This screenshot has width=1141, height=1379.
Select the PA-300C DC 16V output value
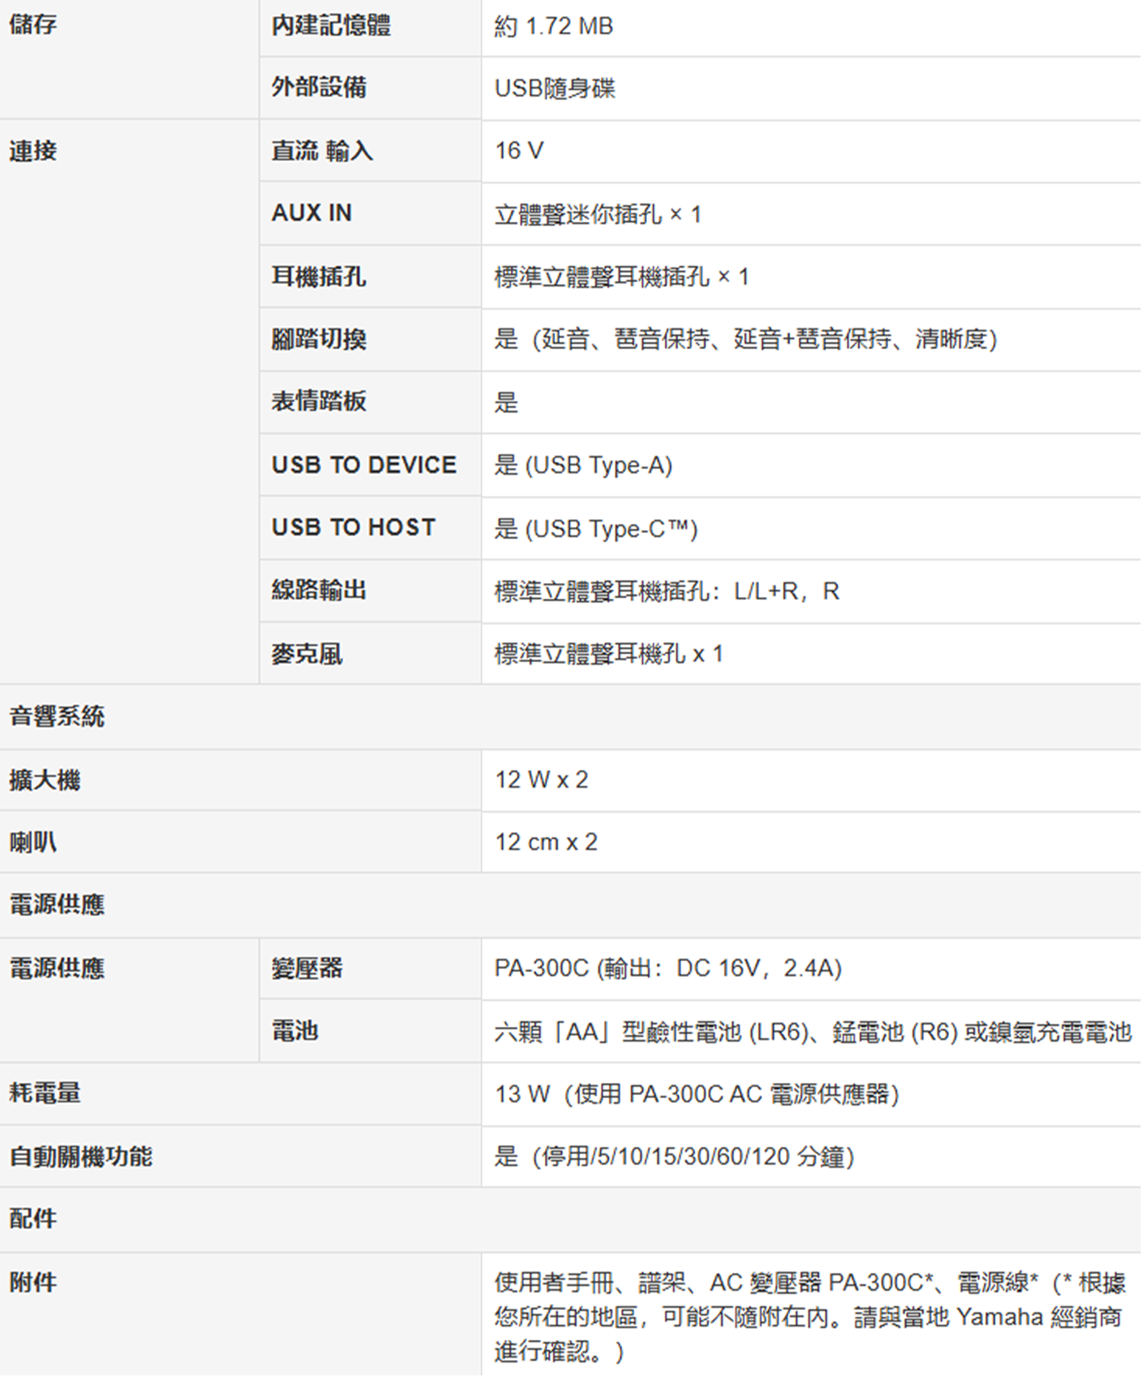point(667,969)
